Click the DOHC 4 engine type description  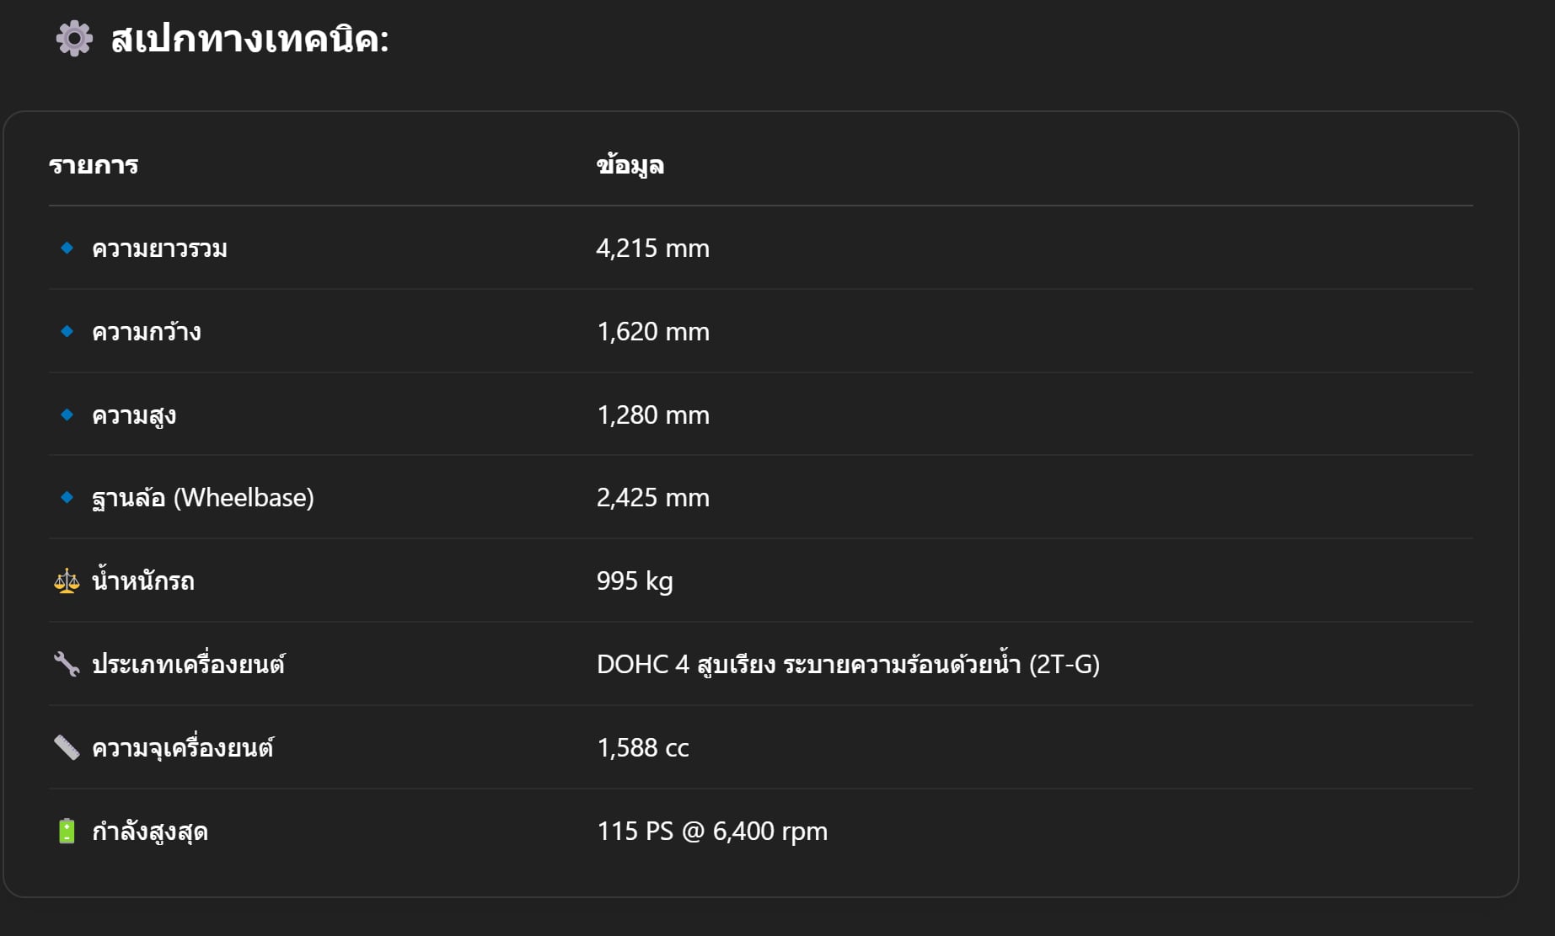click(848, 664)
